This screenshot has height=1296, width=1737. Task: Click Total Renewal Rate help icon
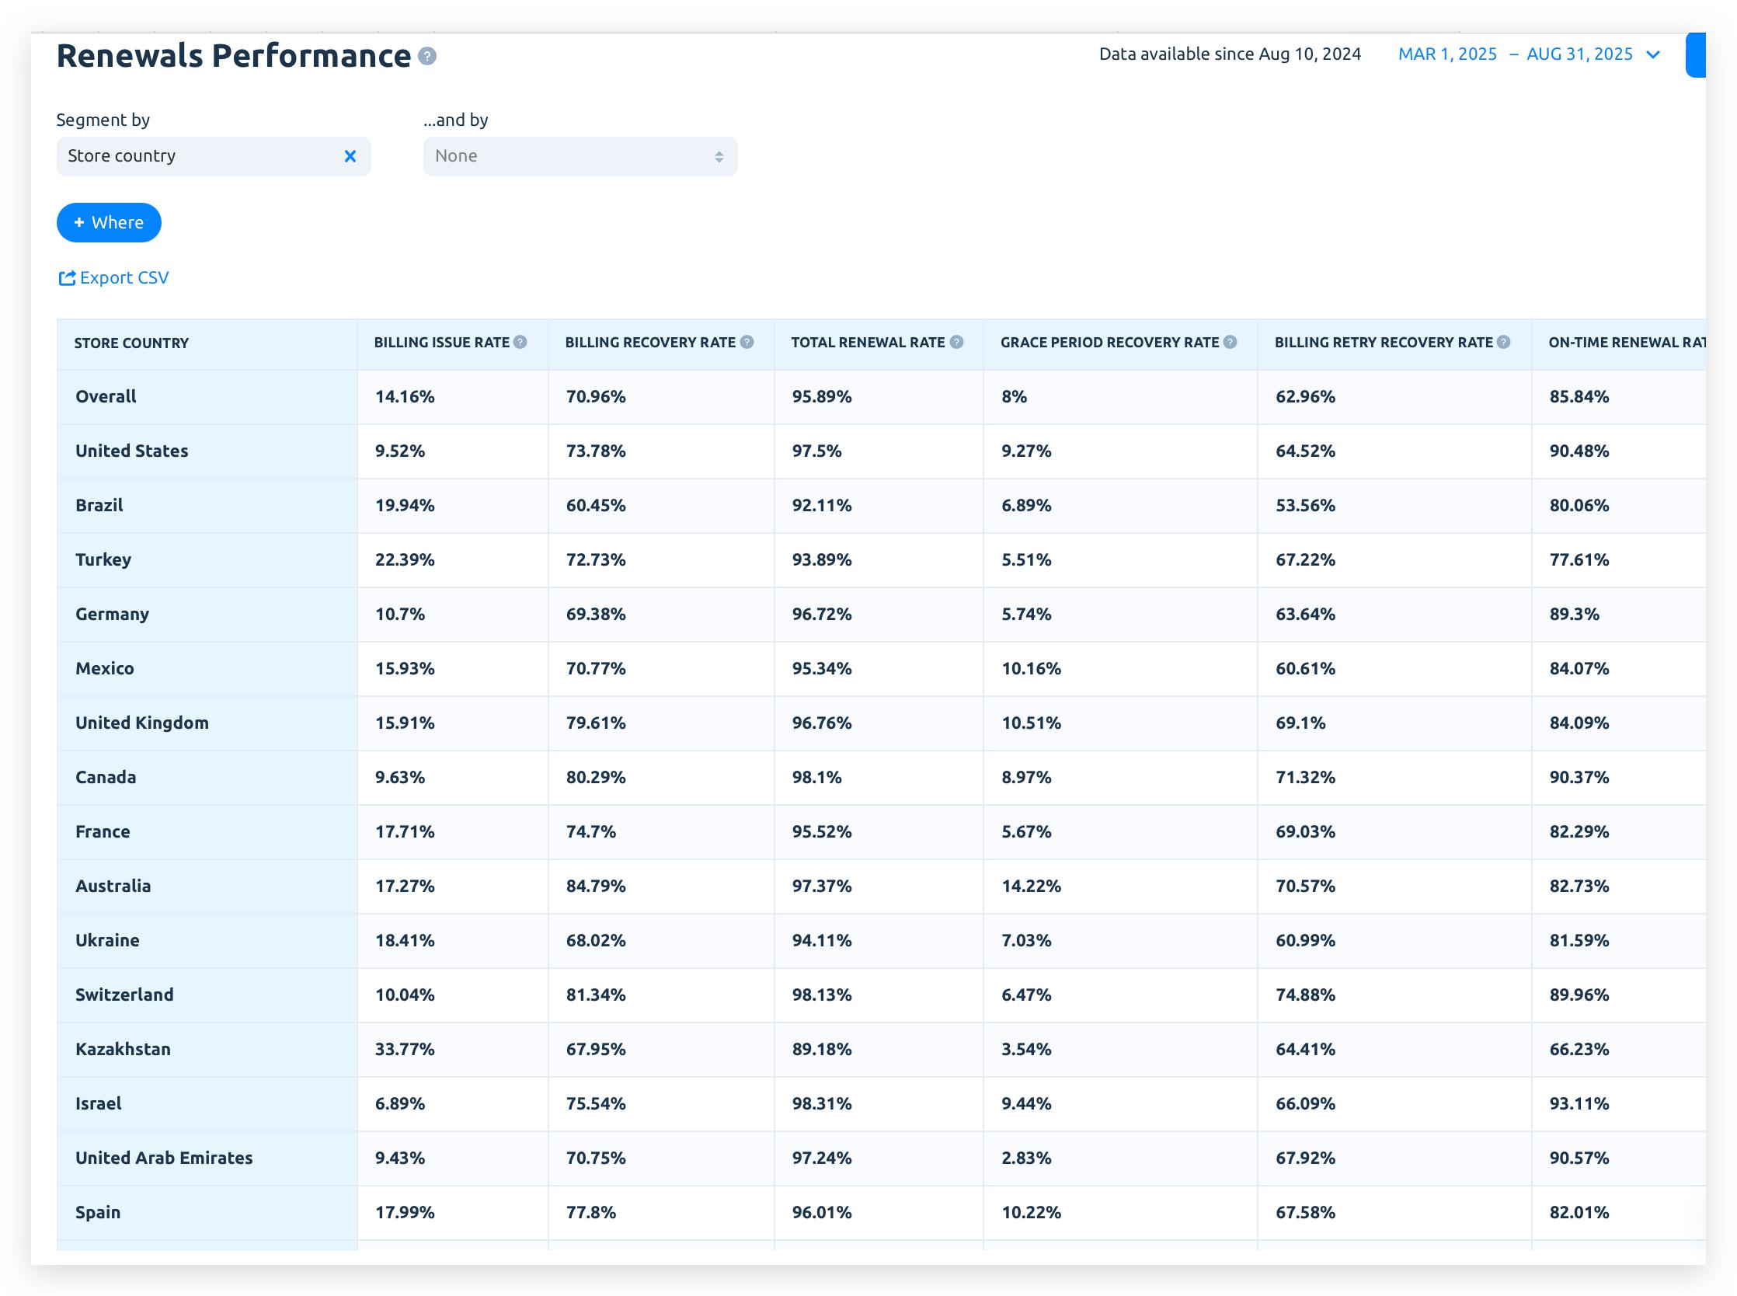(956, 342)
